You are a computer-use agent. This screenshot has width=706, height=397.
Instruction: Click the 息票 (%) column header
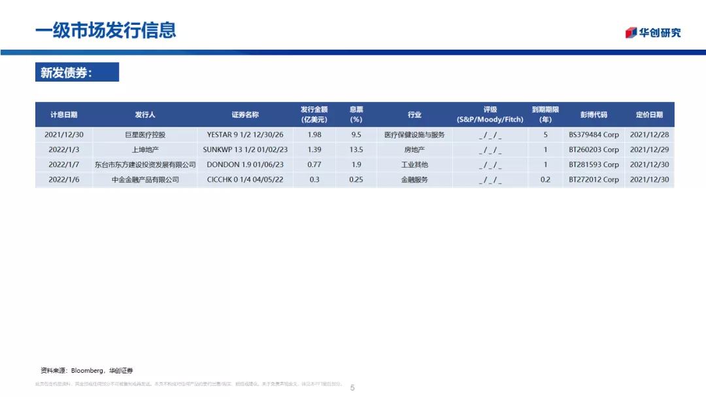(356, 115)
